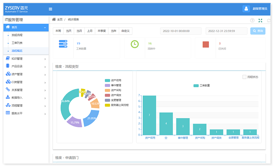This screenshot has height=168, width=275.
Task: Click the 知识管理 book icon
Action: tap(8, 58)
